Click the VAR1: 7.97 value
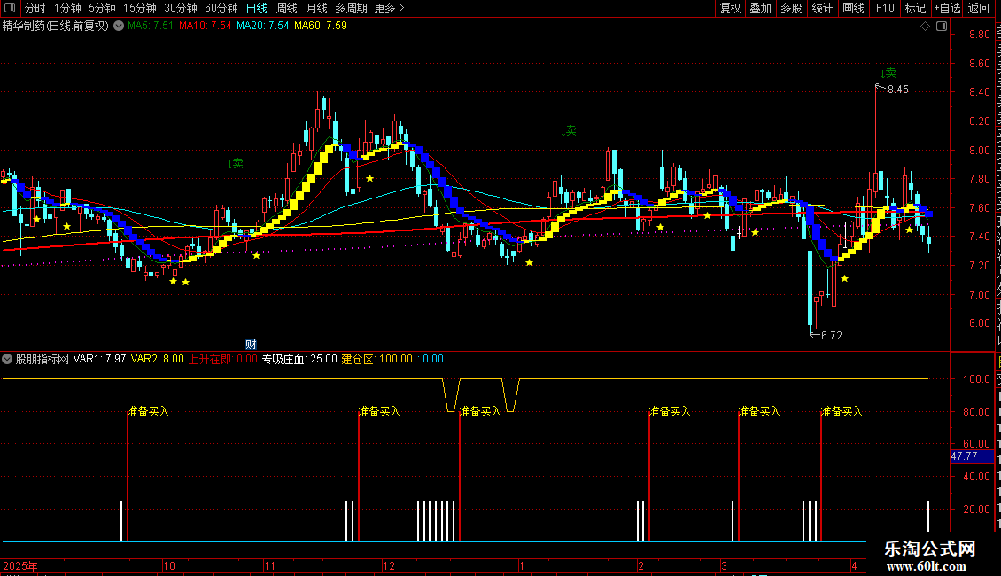This screenshot has height=576, width=1001. point(99,359)
